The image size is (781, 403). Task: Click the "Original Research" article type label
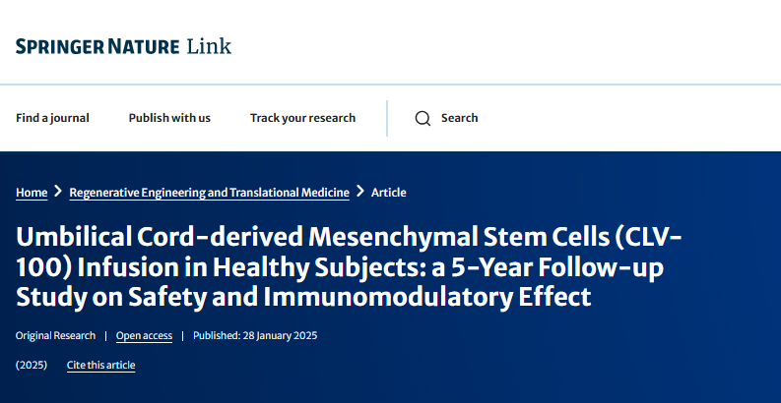click(x=55, y=335)
